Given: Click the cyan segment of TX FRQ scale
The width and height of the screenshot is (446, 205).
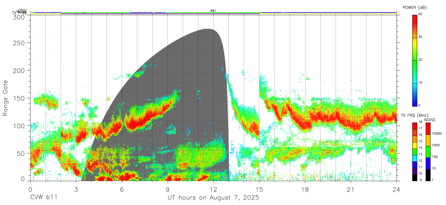Looking at the screenshot, I should click(414, 158).
